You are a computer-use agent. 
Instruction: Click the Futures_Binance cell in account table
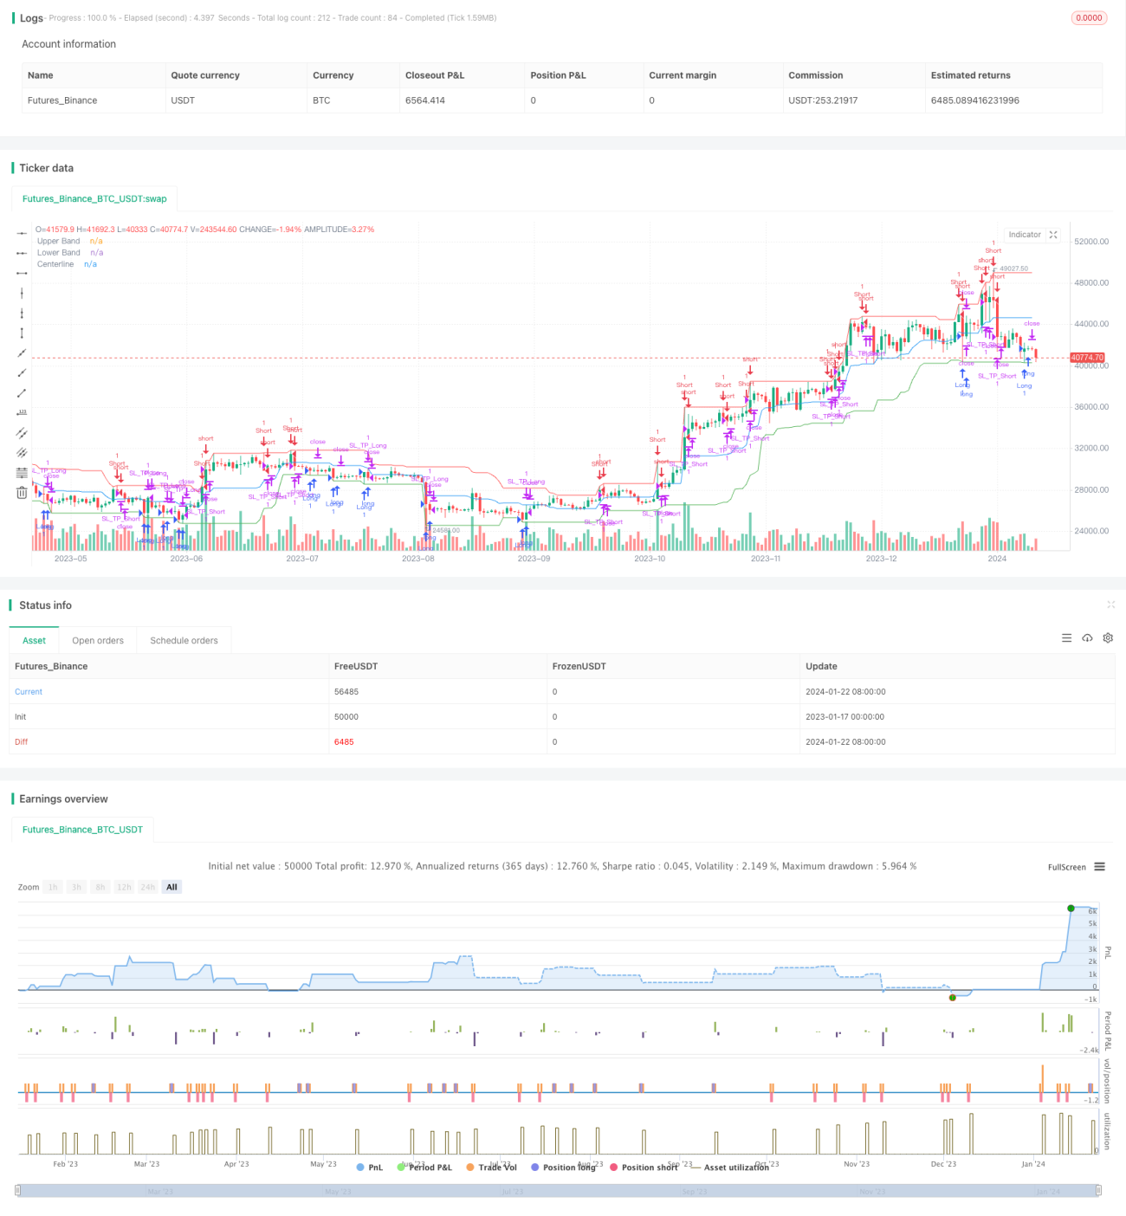[62, 100]
